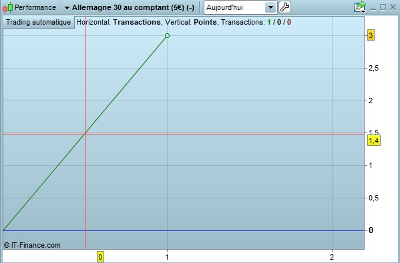Click the Vertical: Points label
Viewport: 400px width, 263px height.
click(191, 22)
